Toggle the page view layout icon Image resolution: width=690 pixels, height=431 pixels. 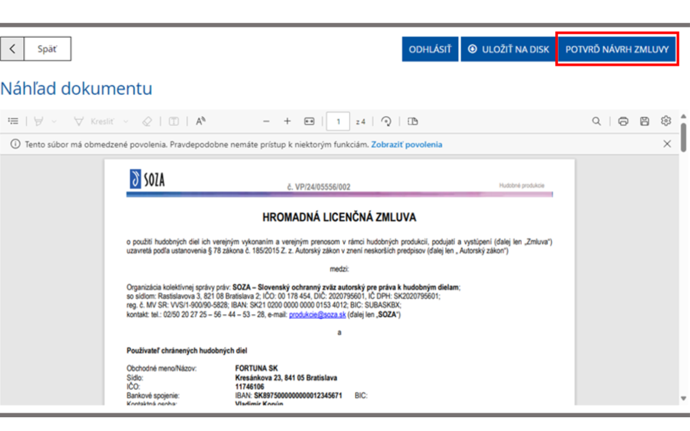413,122
